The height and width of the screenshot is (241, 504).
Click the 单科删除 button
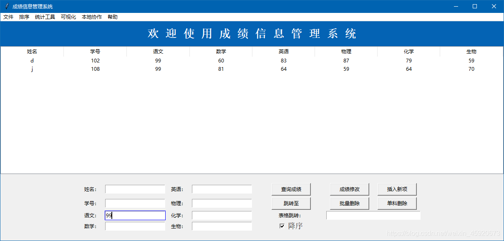[x=397, y=203]
